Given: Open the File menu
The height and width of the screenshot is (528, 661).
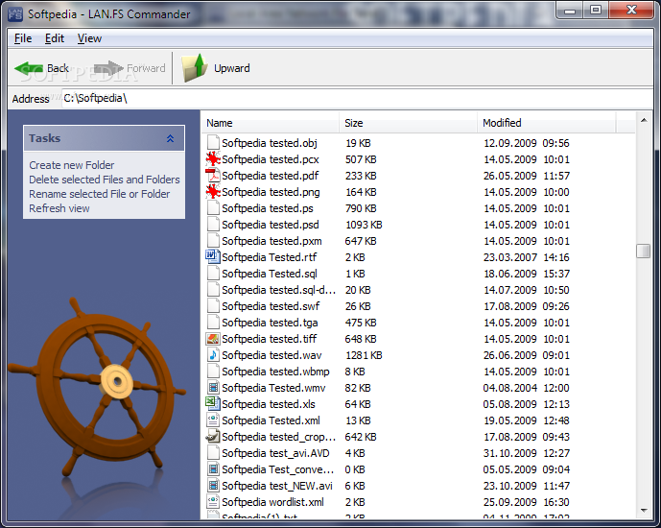Looking at the screenshot, I should 23,38.
